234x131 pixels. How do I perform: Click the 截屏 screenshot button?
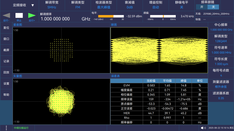click(x=6, y=50)
